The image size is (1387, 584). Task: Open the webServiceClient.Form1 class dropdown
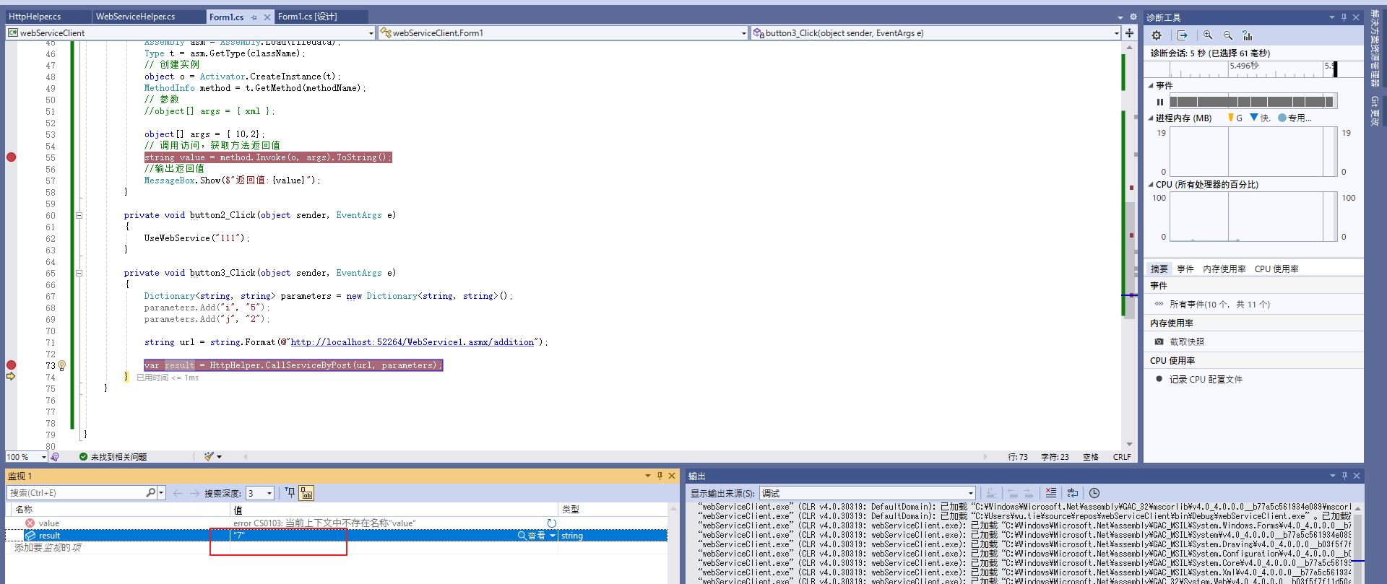tap(744, 33)
